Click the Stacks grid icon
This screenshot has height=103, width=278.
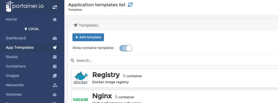click(55, 57)
